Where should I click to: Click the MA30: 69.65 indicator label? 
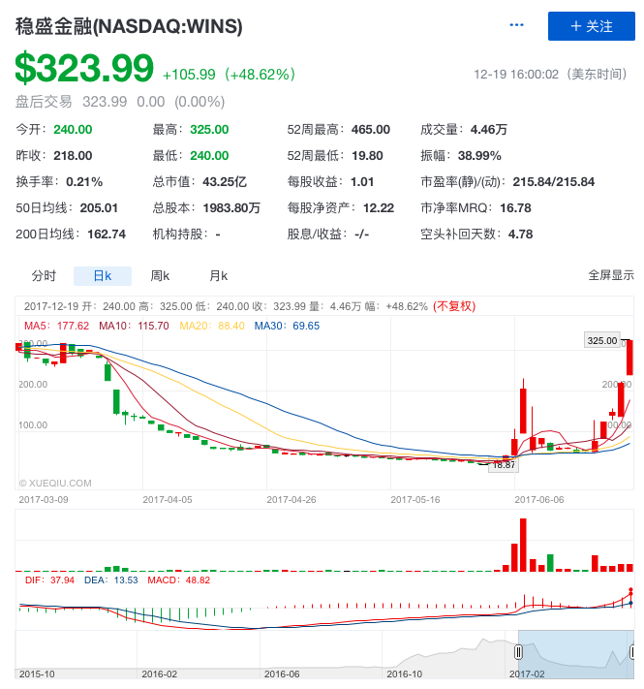pyautogui.click(x=287, y=326)
